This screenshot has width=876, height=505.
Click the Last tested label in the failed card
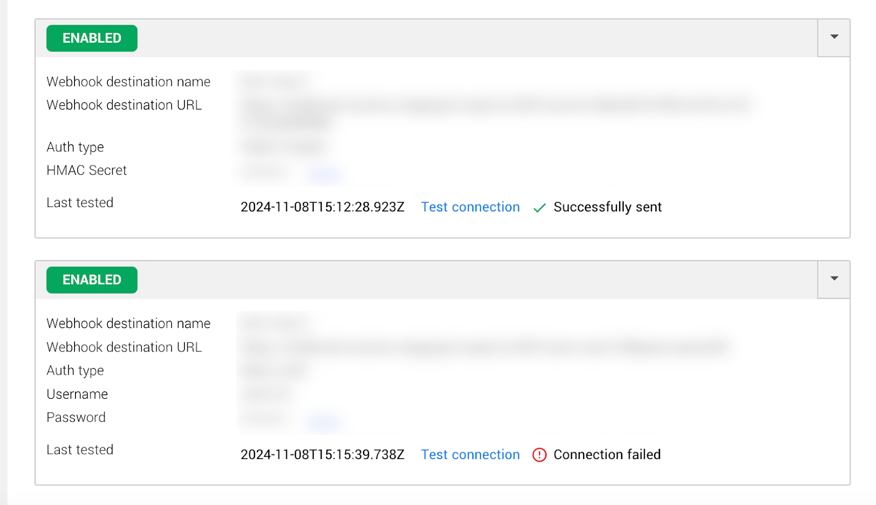click(80, 450)
